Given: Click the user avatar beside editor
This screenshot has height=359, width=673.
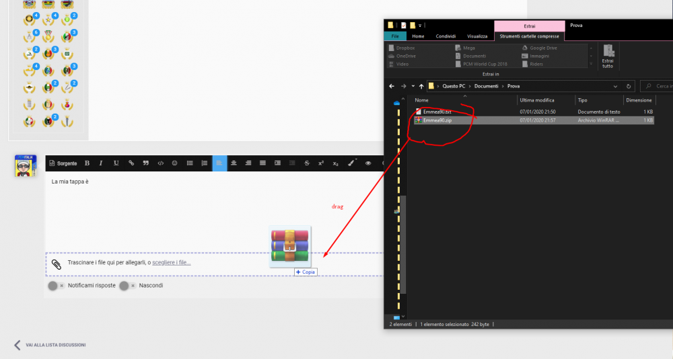Looking at the screenshot, I should (x=26, y=166).
